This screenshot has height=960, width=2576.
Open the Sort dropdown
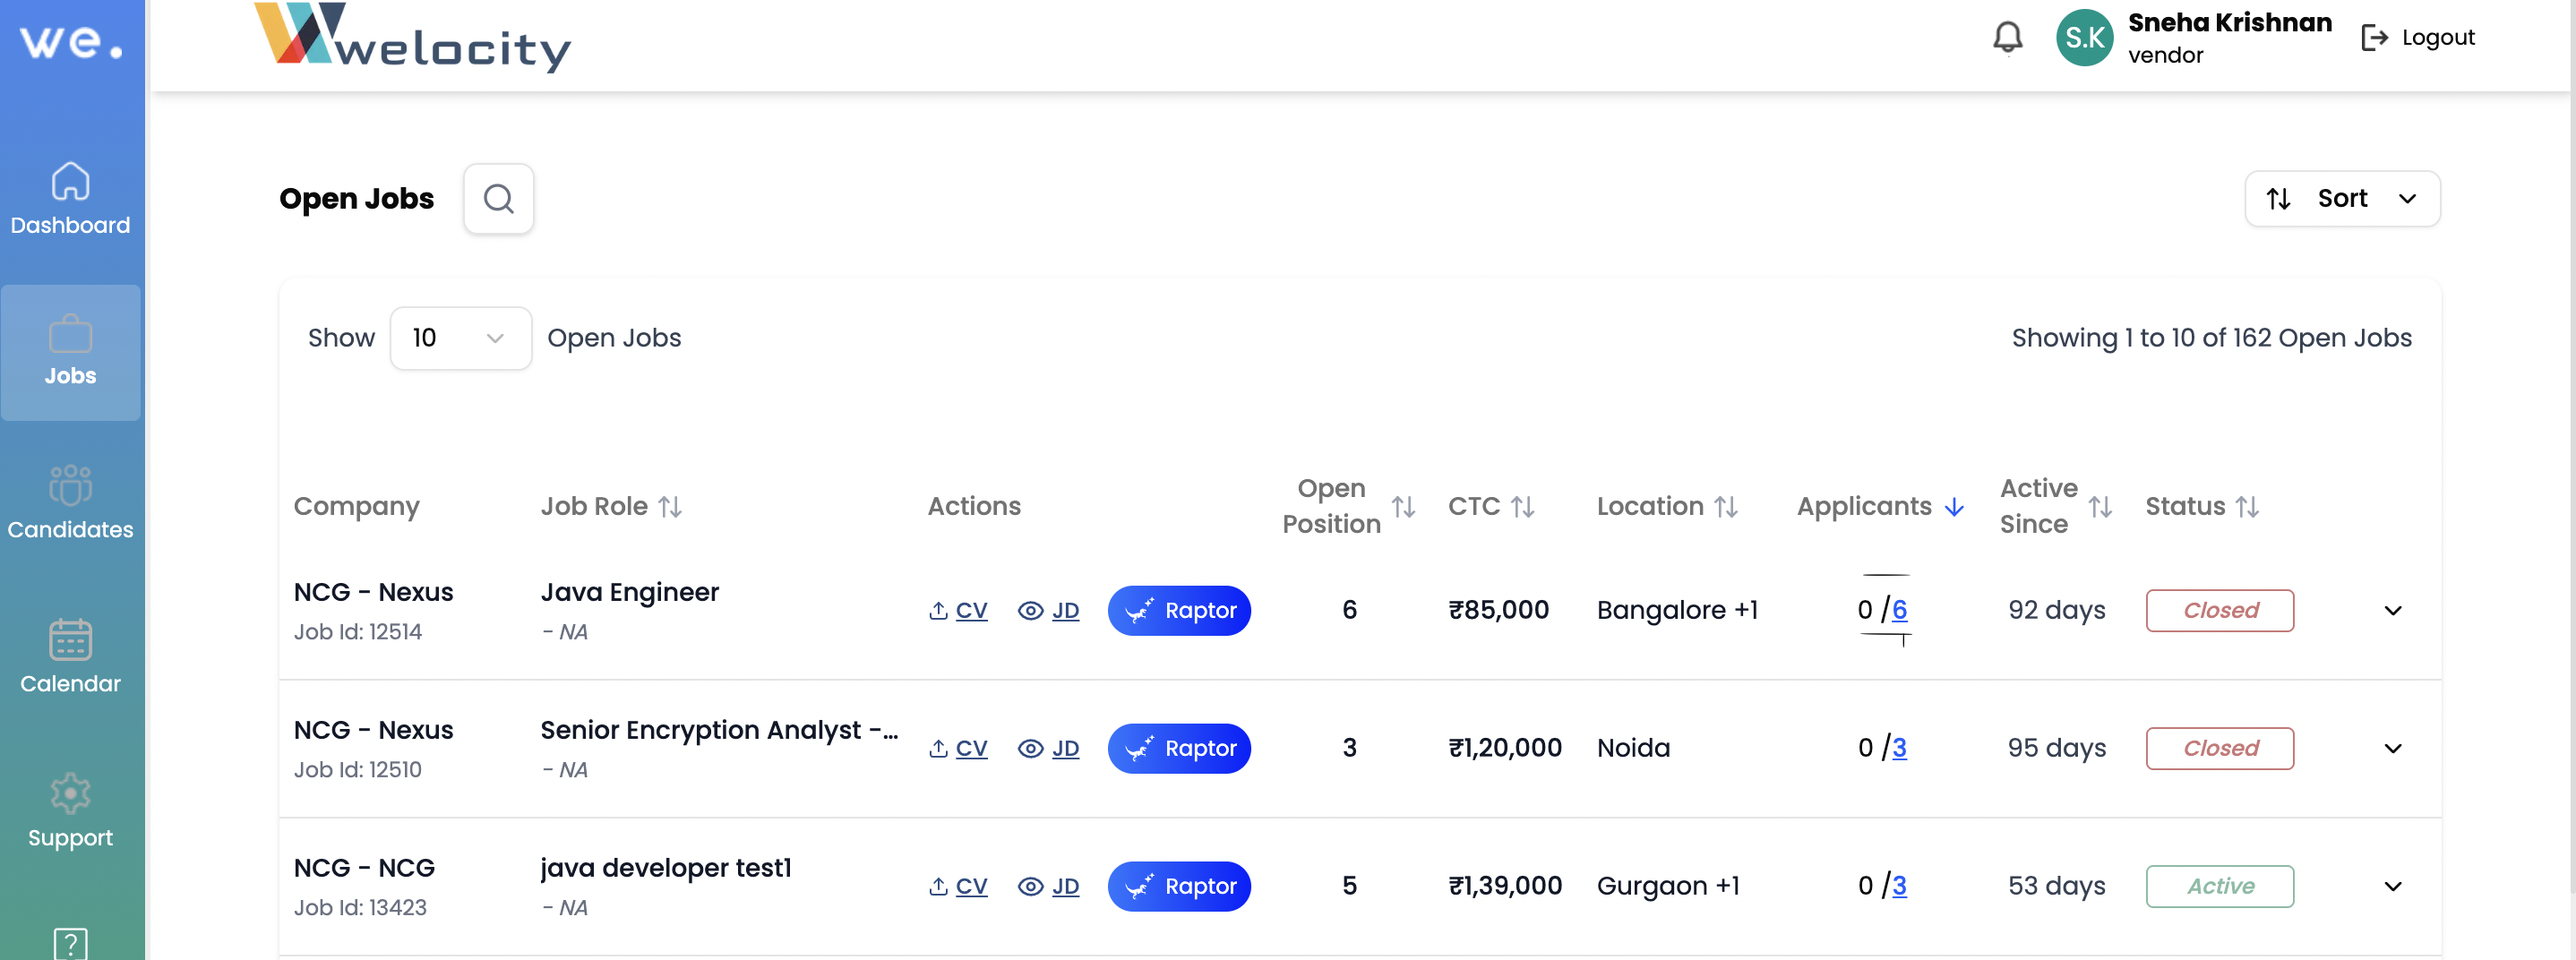(2341, 199)
